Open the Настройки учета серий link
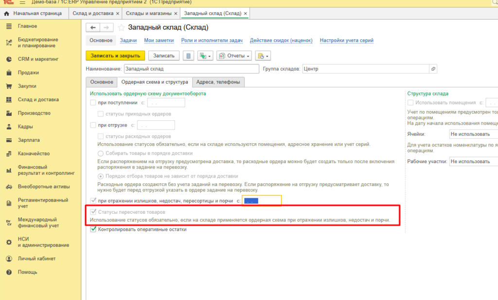Screen dimensions: 498x300 (346, 40)
